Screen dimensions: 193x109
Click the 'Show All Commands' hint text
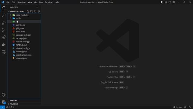pyautogui.click(x=108, y=67)
